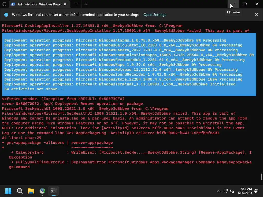Click the CategoryInfo error line
This screenshot has height=197, width=263.
(x=131, y=152)
